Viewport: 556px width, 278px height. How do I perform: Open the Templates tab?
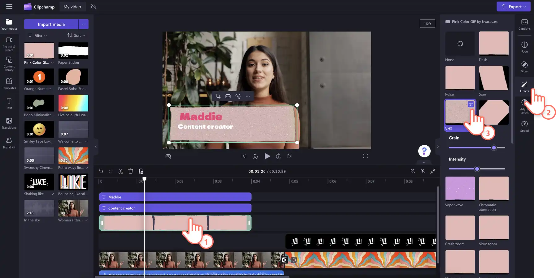[9, 84]
